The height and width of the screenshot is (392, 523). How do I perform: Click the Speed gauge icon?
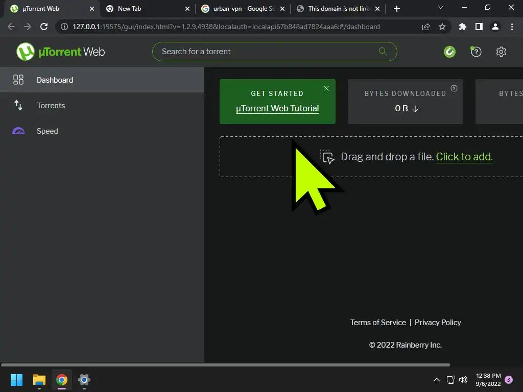coord(18,131)
